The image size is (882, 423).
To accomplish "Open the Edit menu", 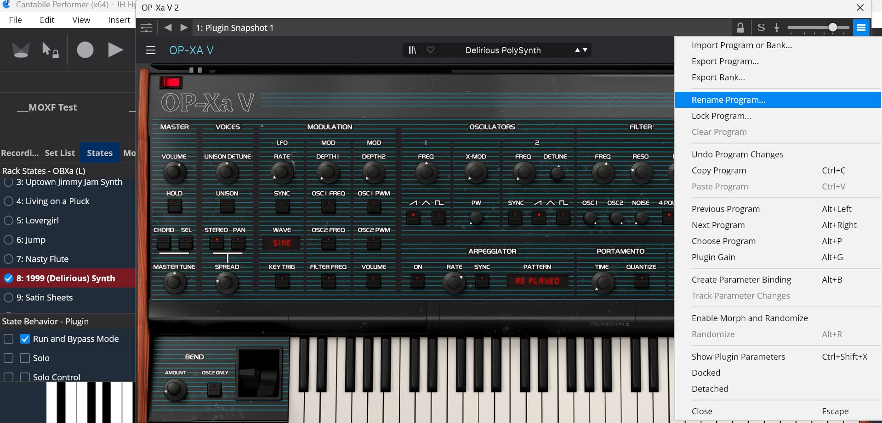I will [x=47, y=20].
